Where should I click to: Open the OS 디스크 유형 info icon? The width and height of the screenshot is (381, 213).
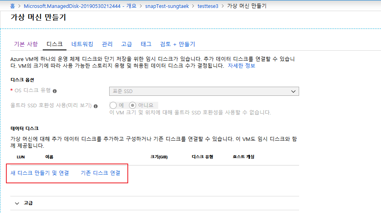coord(55,91)
